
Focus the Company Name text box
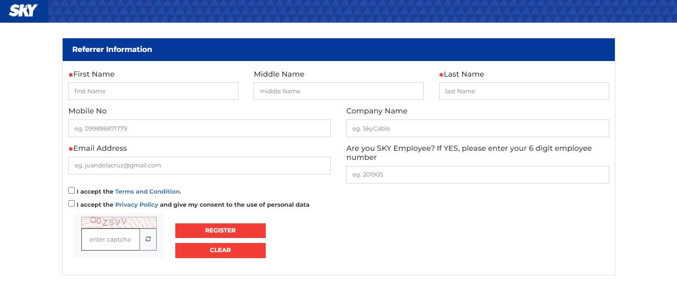477,129
